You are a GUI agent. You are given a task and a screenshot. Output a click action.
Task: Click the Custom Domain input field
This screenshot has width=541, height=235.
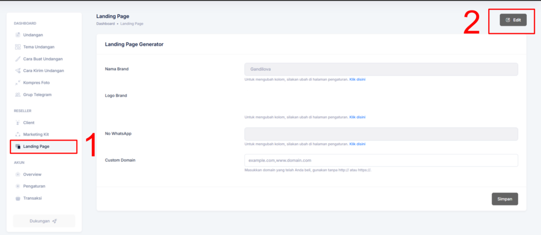(381, 160)
